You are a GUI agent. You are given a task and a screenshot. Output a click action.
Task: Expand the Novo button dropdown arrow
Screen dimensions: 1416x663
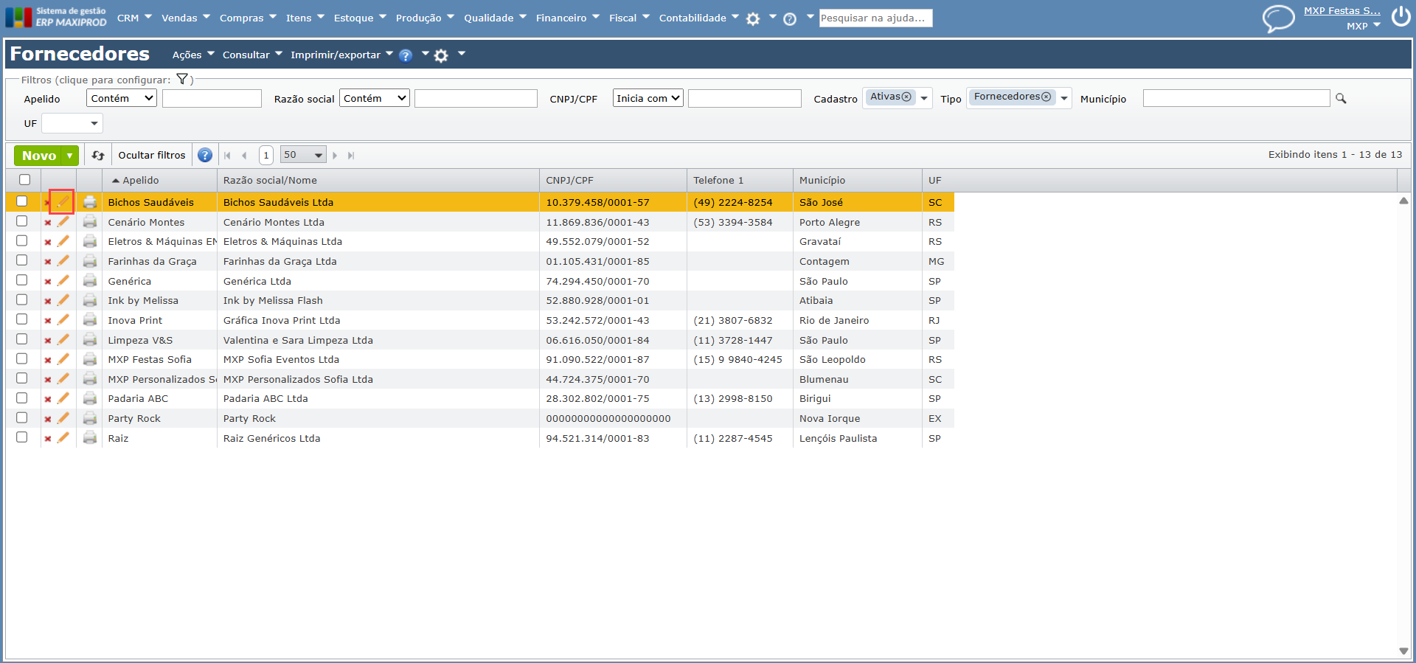point(70,156)
